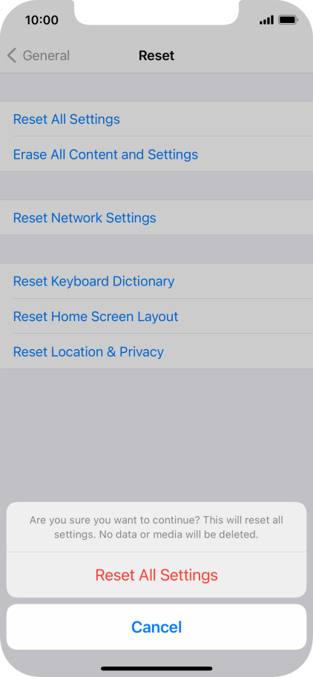Screen dimensions: 313x677
Task: Tap the gray spacer above Reset Network Settings
Action: click(x=156, y=185)
